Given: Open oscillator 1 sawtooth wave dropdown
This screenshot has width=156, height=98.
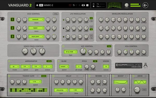Looking at the screenshot, I should point(36,19).
